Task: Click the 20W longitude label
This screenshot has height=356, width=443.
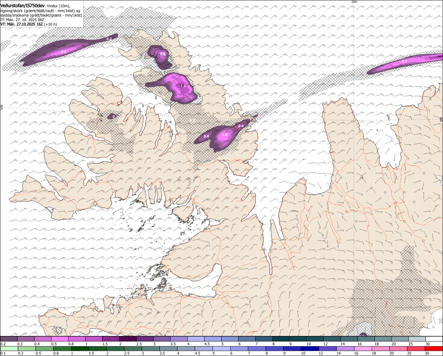Action: (354, 2)
